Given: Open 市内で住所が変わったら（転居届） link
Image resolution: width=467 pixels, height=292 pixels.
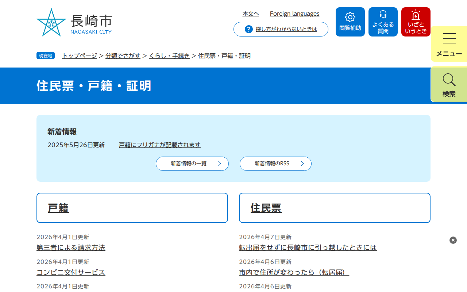Looking at the screenshot, I should tap(294, 272).
